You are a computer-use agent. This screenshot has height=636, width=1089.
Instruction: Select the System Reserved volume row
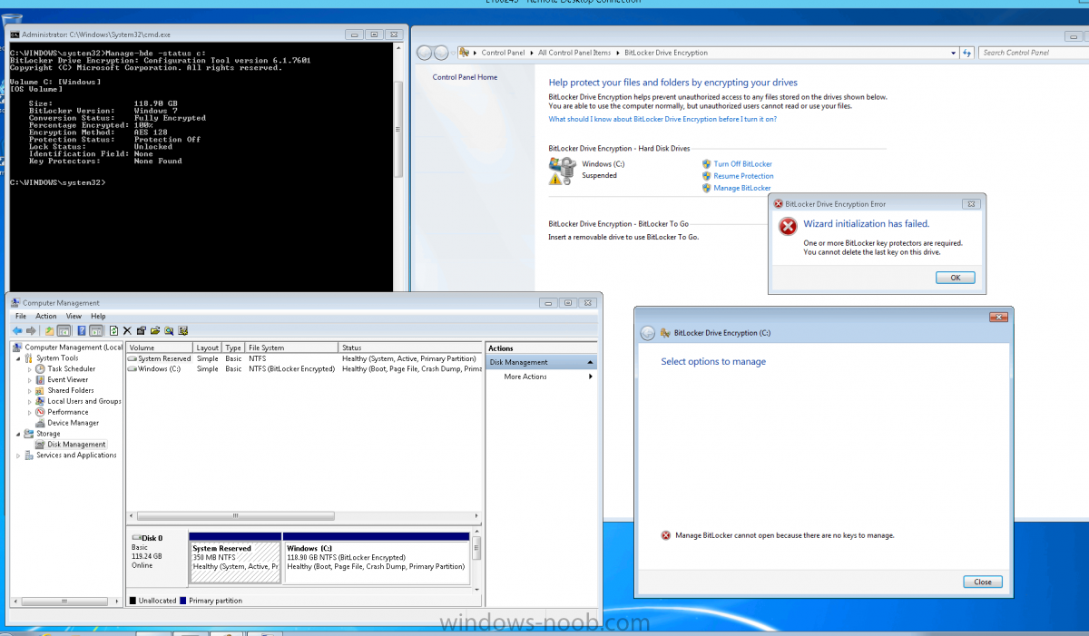pyautogui.click(x=305, y=358)
